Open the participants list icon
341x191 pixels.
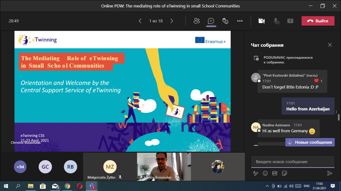tap(197, 21)
